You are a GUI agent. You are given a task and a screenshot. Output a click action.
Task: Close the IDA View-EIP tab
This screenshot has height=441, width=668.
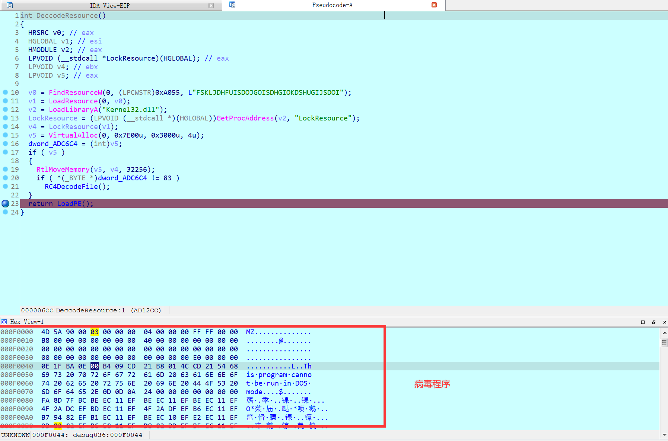211,6
